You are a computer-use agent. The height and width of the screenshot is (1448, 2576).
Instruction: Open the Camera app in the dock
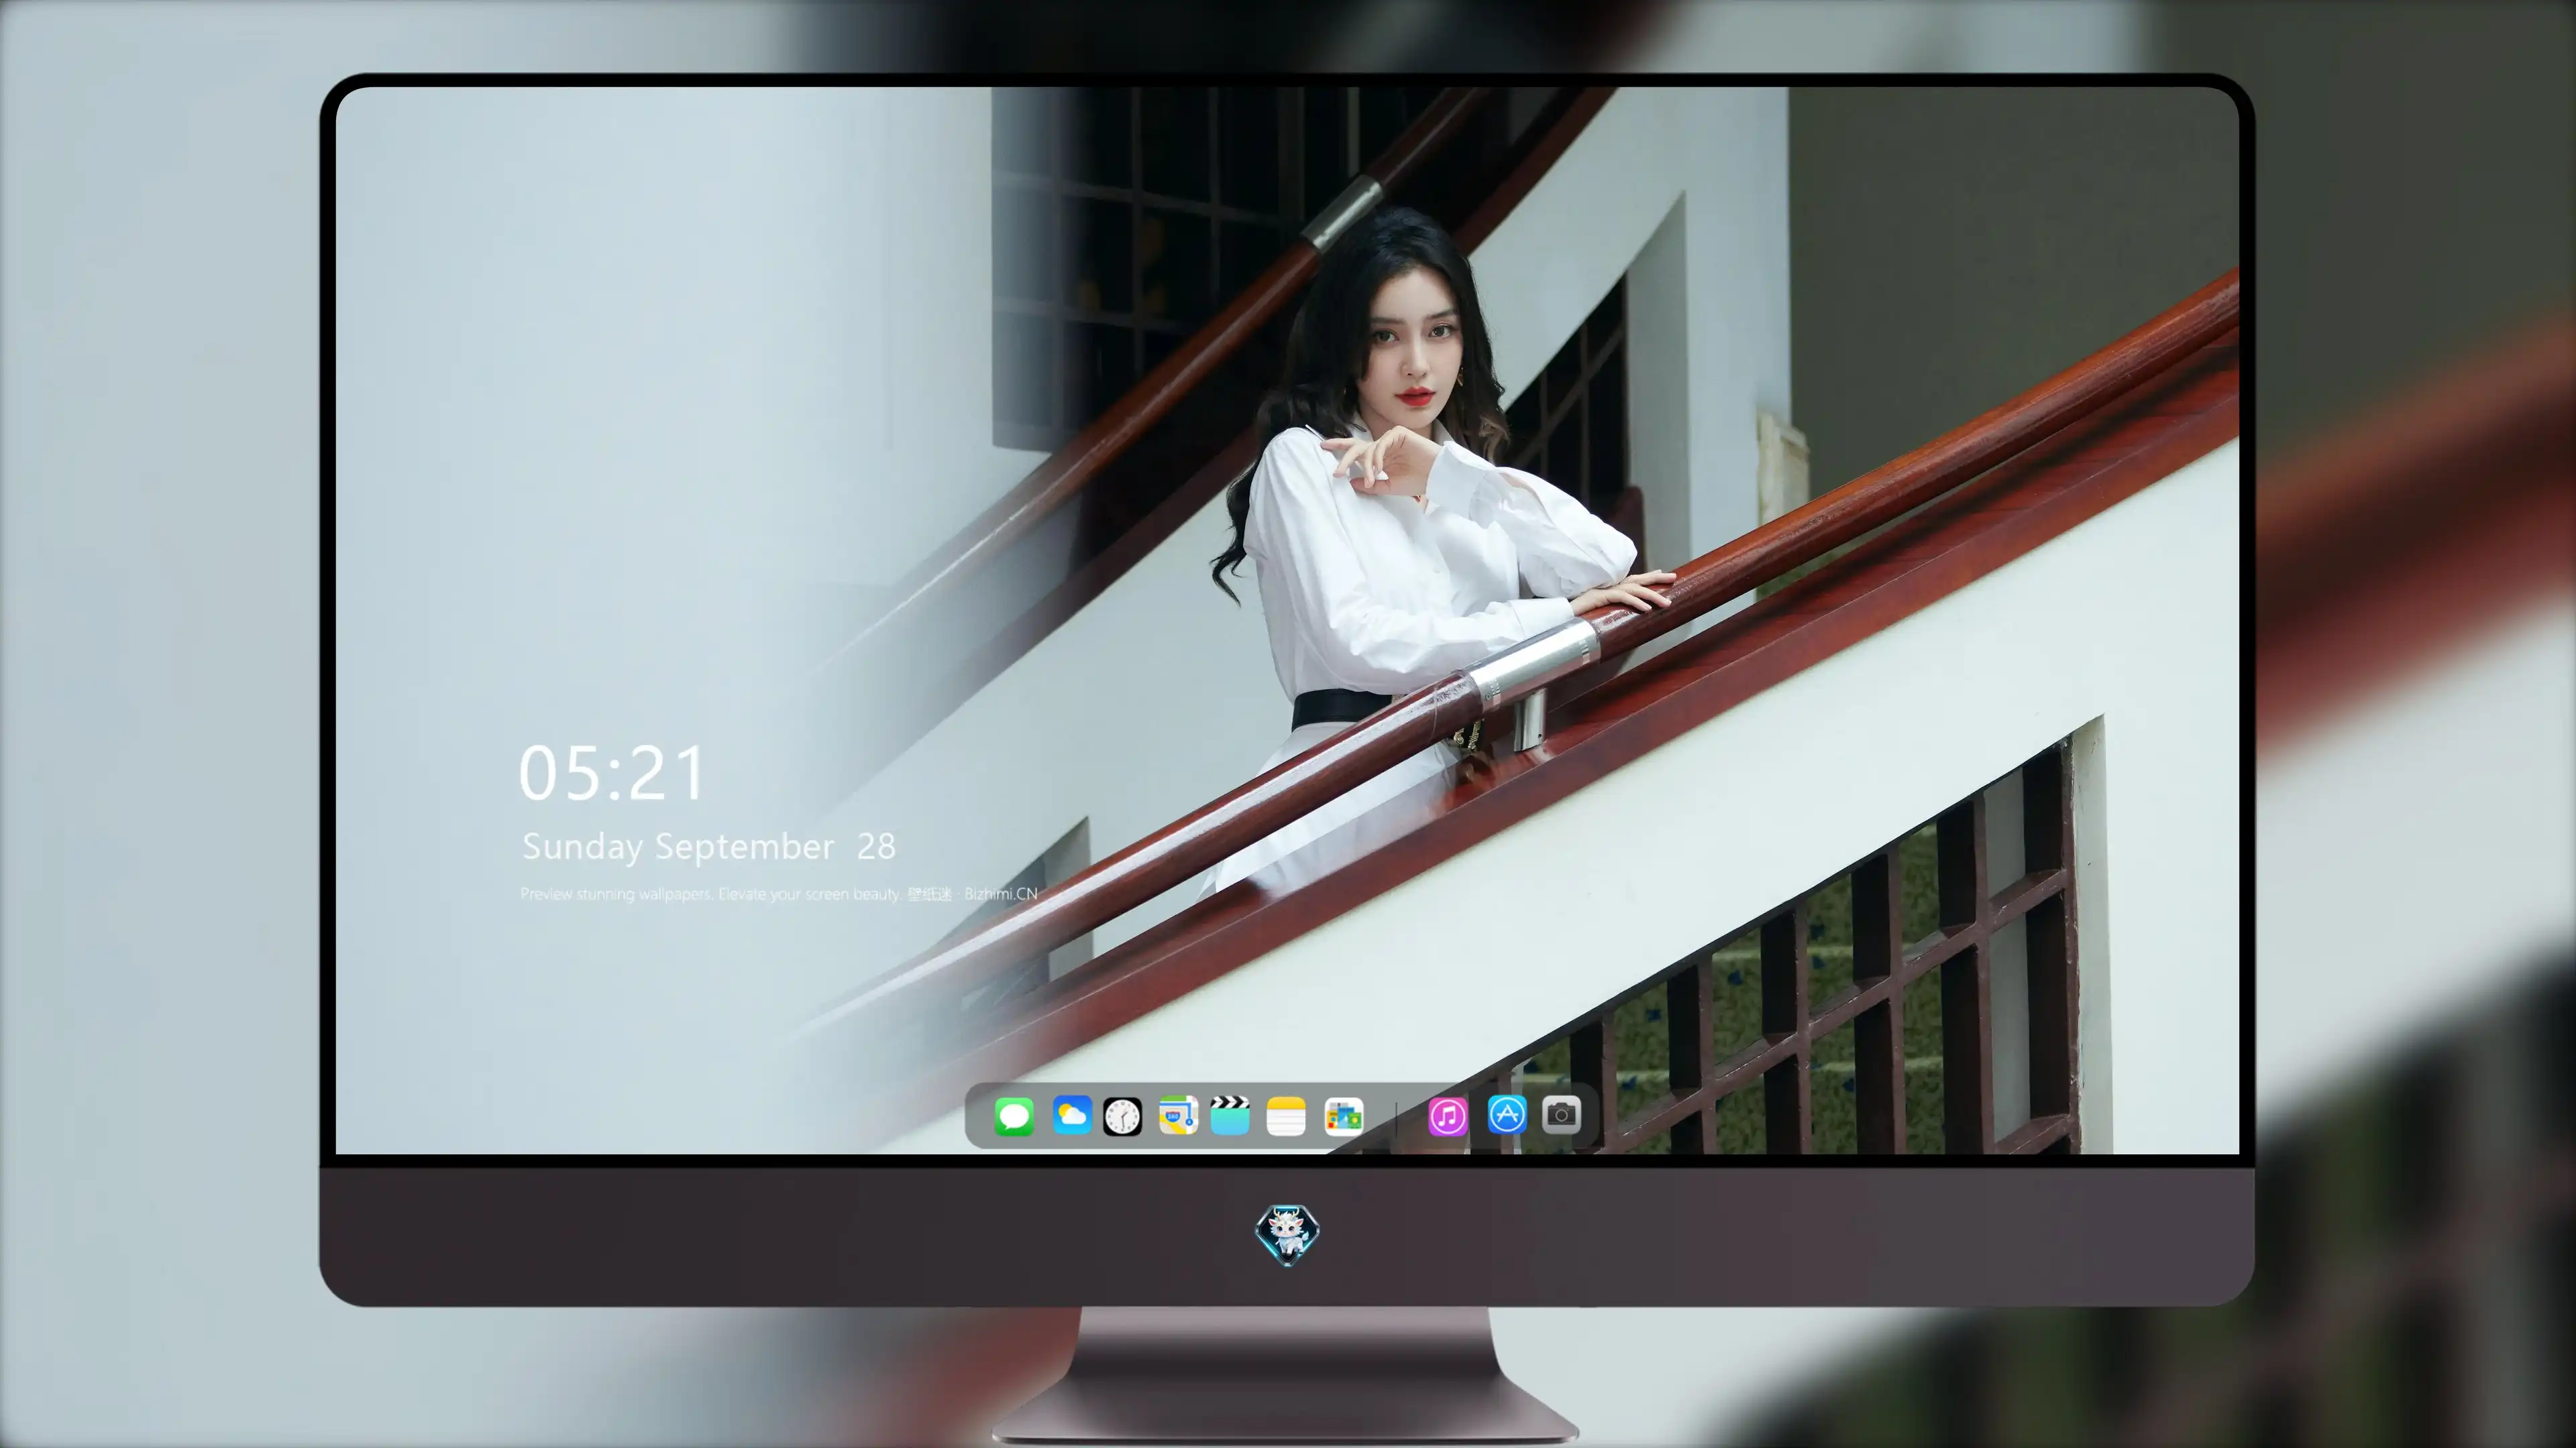tap(1561, 1114)
